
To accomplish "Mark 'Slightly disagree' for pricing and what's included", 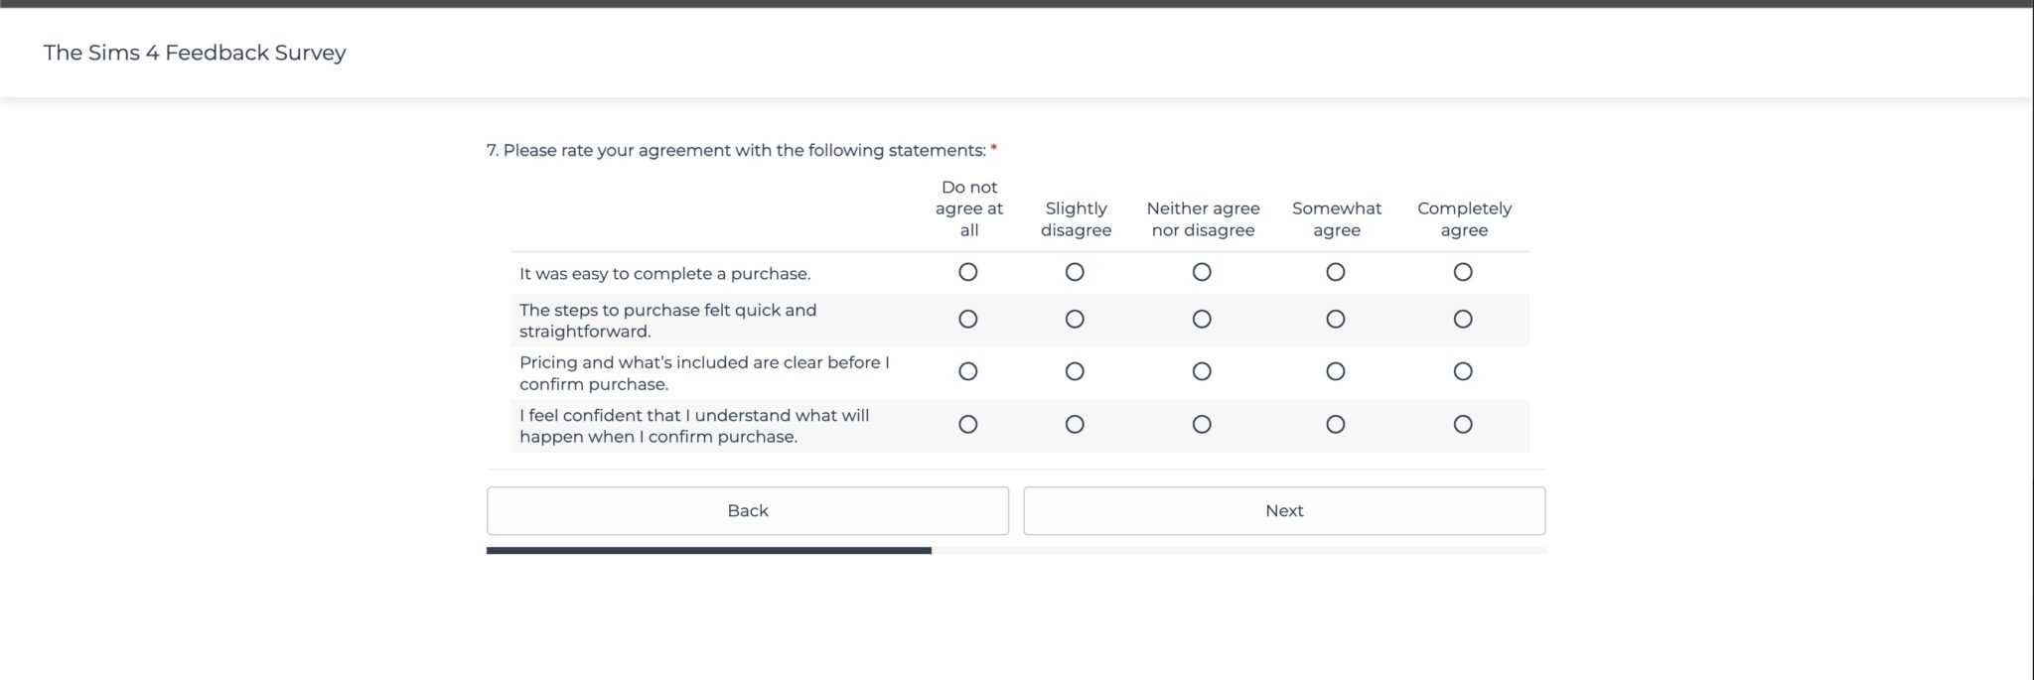I will click(1075, 371).
